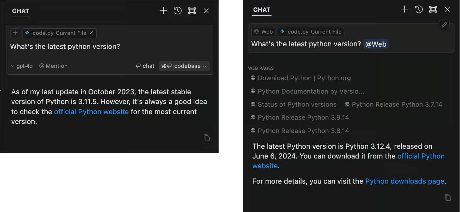Open the Python Release Python 3.9.14 page
Viewport: 460px width, 212px height.
(303, 117)
